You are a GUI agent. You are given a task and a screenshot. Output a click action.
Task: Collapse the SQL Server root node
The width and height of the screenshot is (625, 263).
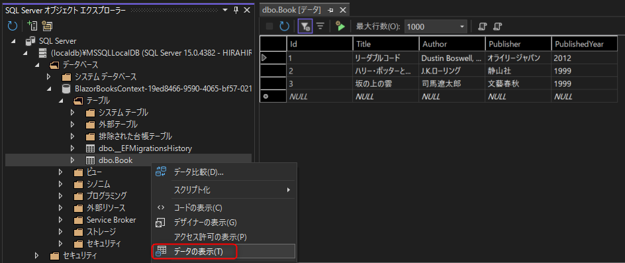13,41
